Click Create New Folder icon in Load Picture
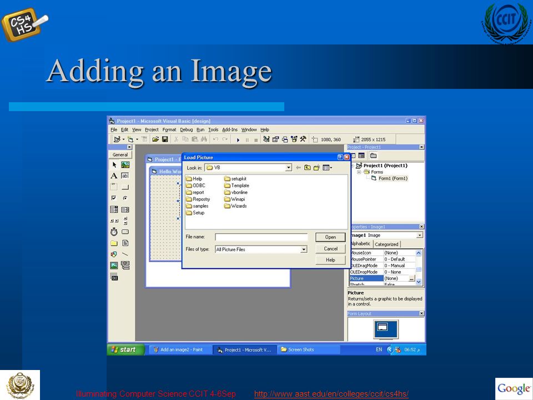Image resolution: width=533 pixels, height=400 pixels. point(316,168)
